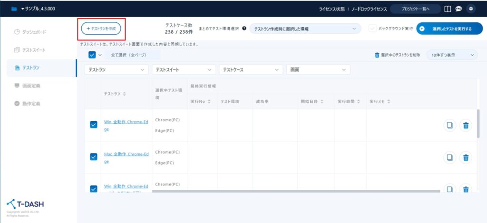Expand the テストスイート filter dropdown
Image resolution: width=487 pixels, height=223 pixels.
tap(184, 69)
